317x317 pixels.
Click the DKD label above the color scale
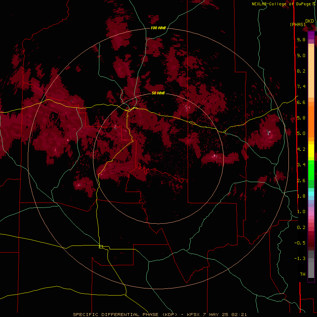point(310,21)
